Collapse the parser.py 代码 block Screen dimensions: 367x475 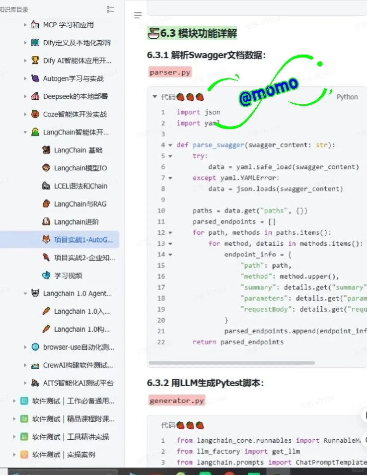(x=154, y=97)
